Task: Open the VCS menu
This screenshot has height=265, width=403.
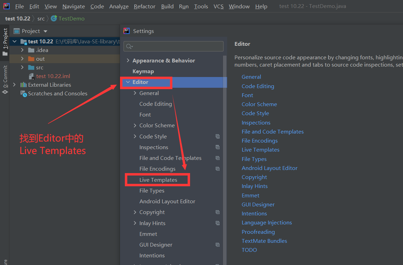Action: 218,7
